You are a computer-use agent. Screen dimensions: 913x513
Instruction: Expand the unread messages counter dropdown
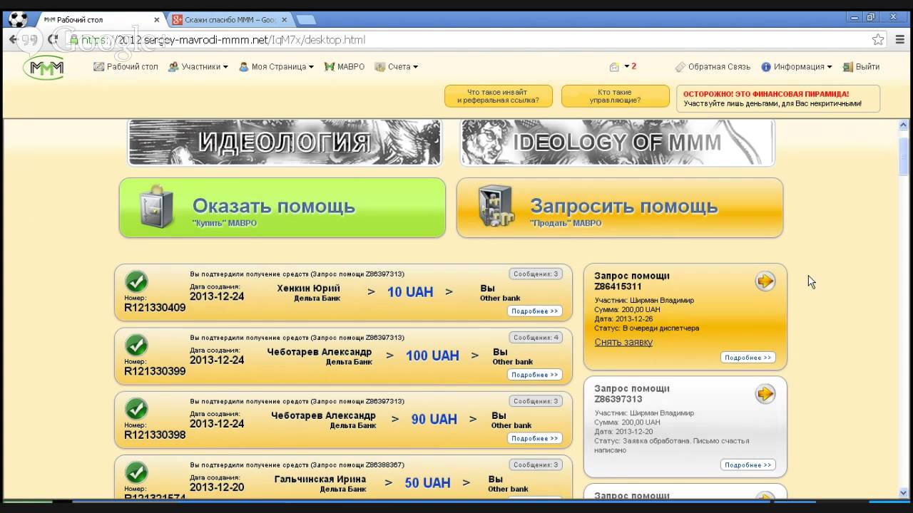(x=630, y=66)
